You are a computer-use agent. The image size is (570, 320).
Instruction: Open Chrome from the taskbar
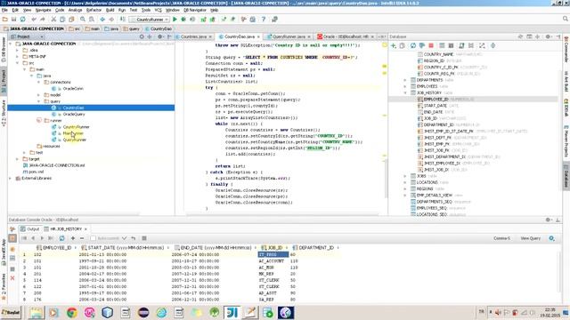click(x=72, y=312)
